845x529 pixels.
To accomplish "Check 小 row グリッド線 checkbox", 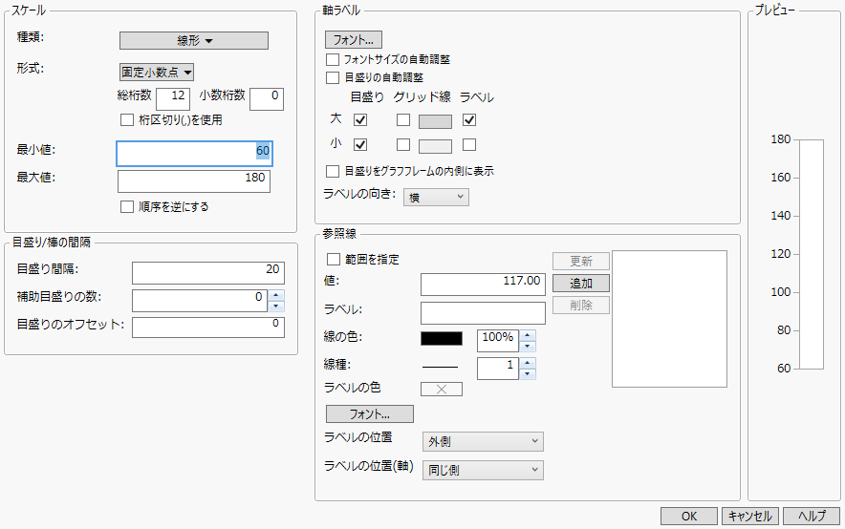I will tap(403, 144).
